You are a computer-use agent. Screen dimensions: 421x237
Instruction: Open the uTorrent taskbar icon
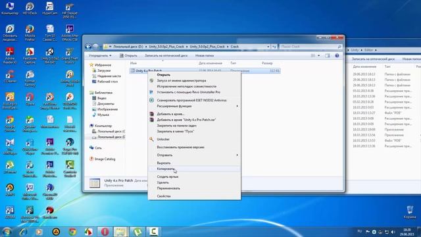(137, 232)
